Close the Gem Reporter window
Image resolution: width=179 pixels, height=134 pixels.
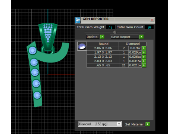point(152,20)
